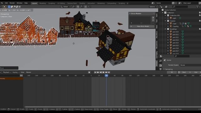Select the CapeRig armature icon
The image size is (201, 113).
click(171, 26)
